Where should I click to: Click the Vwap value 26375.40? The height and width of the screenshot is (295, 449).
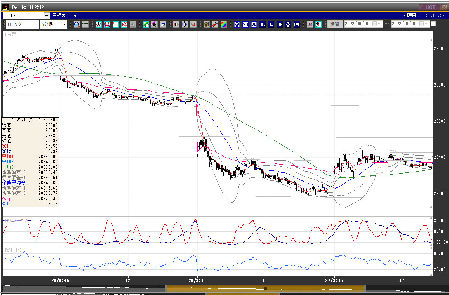coord(48,199)
